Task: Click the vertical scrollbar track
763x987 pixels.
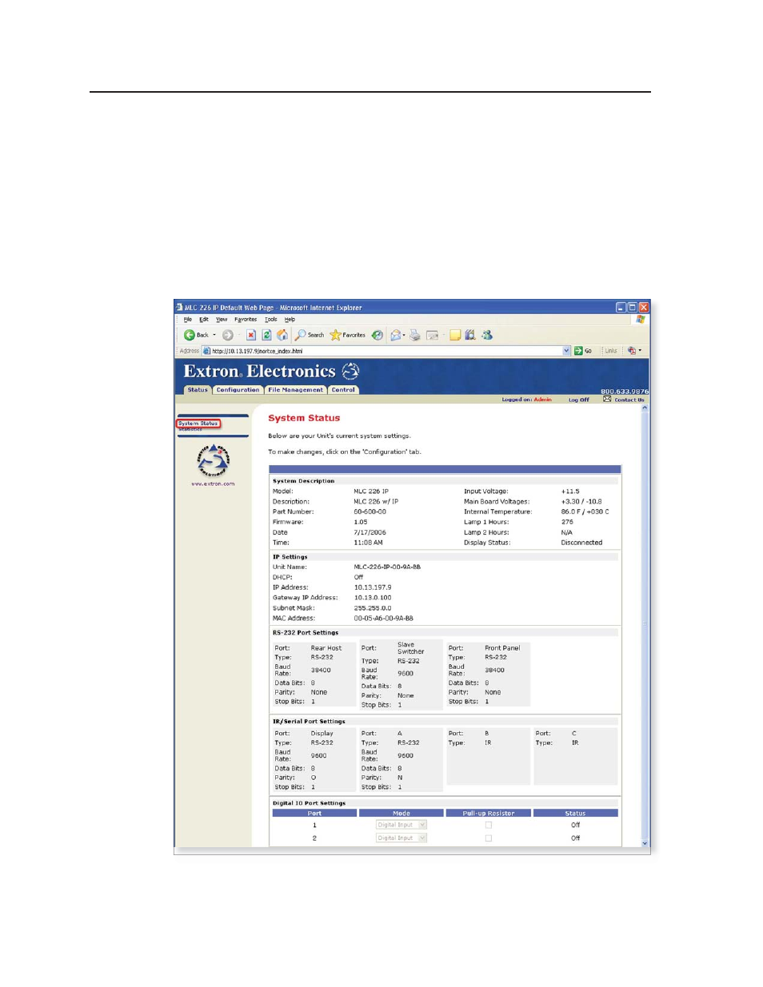Action: tap(645, 625)
